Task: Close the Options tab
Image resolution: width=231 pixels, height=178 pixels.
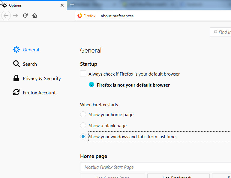Action: pyautogui.click(x=62, y=5)
